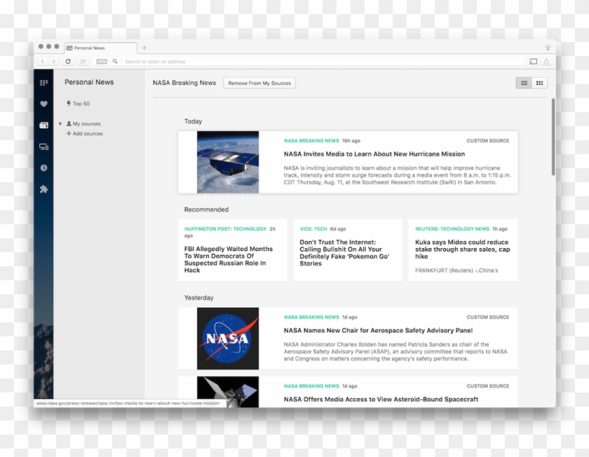
Task: Expand the My sources tree
Action: click(60, 123)
